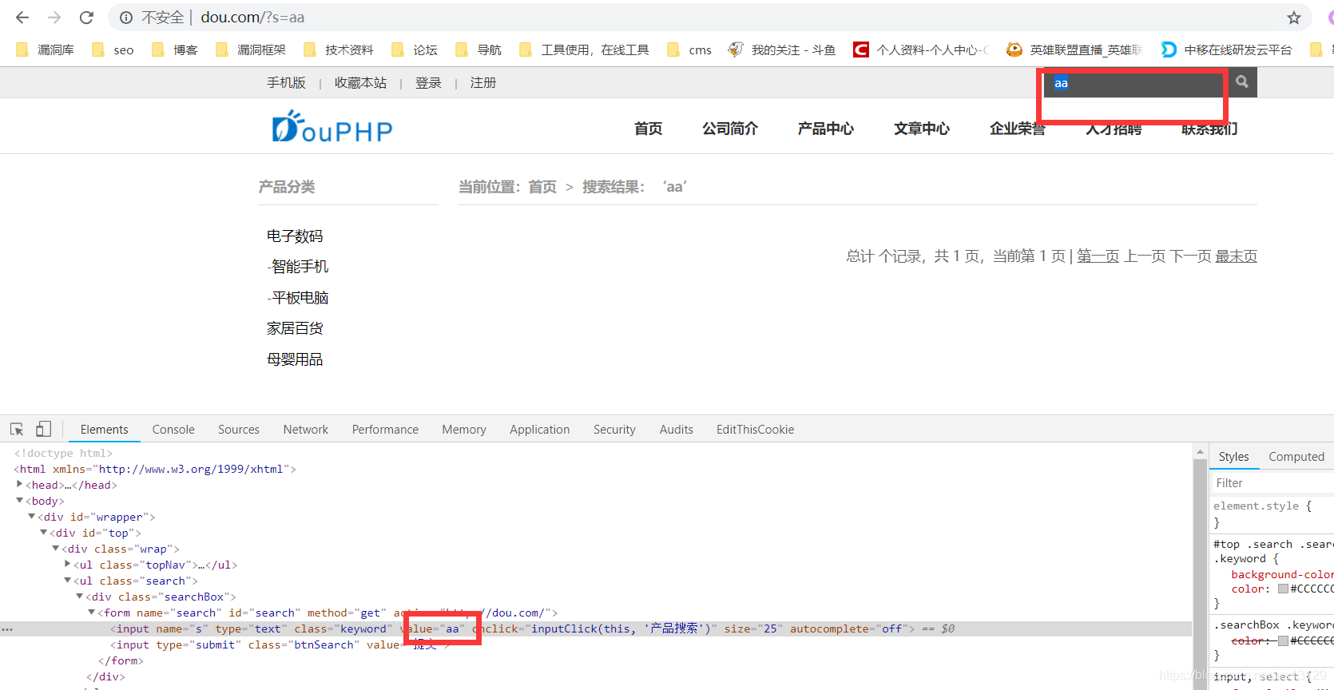This screenshot has height=690, width=1334.
Task: Activate DevTools element inspector icon
Action: point(17,430)
